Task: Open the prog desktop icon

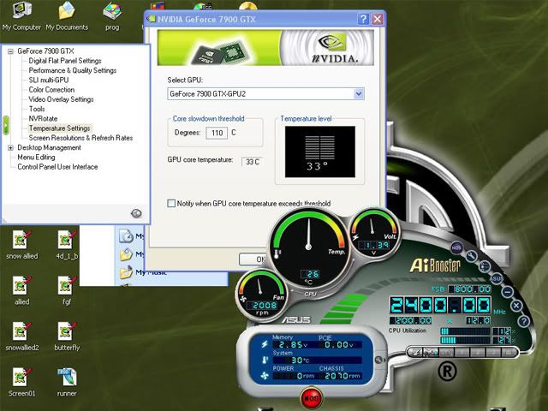Action: point(112,15)
